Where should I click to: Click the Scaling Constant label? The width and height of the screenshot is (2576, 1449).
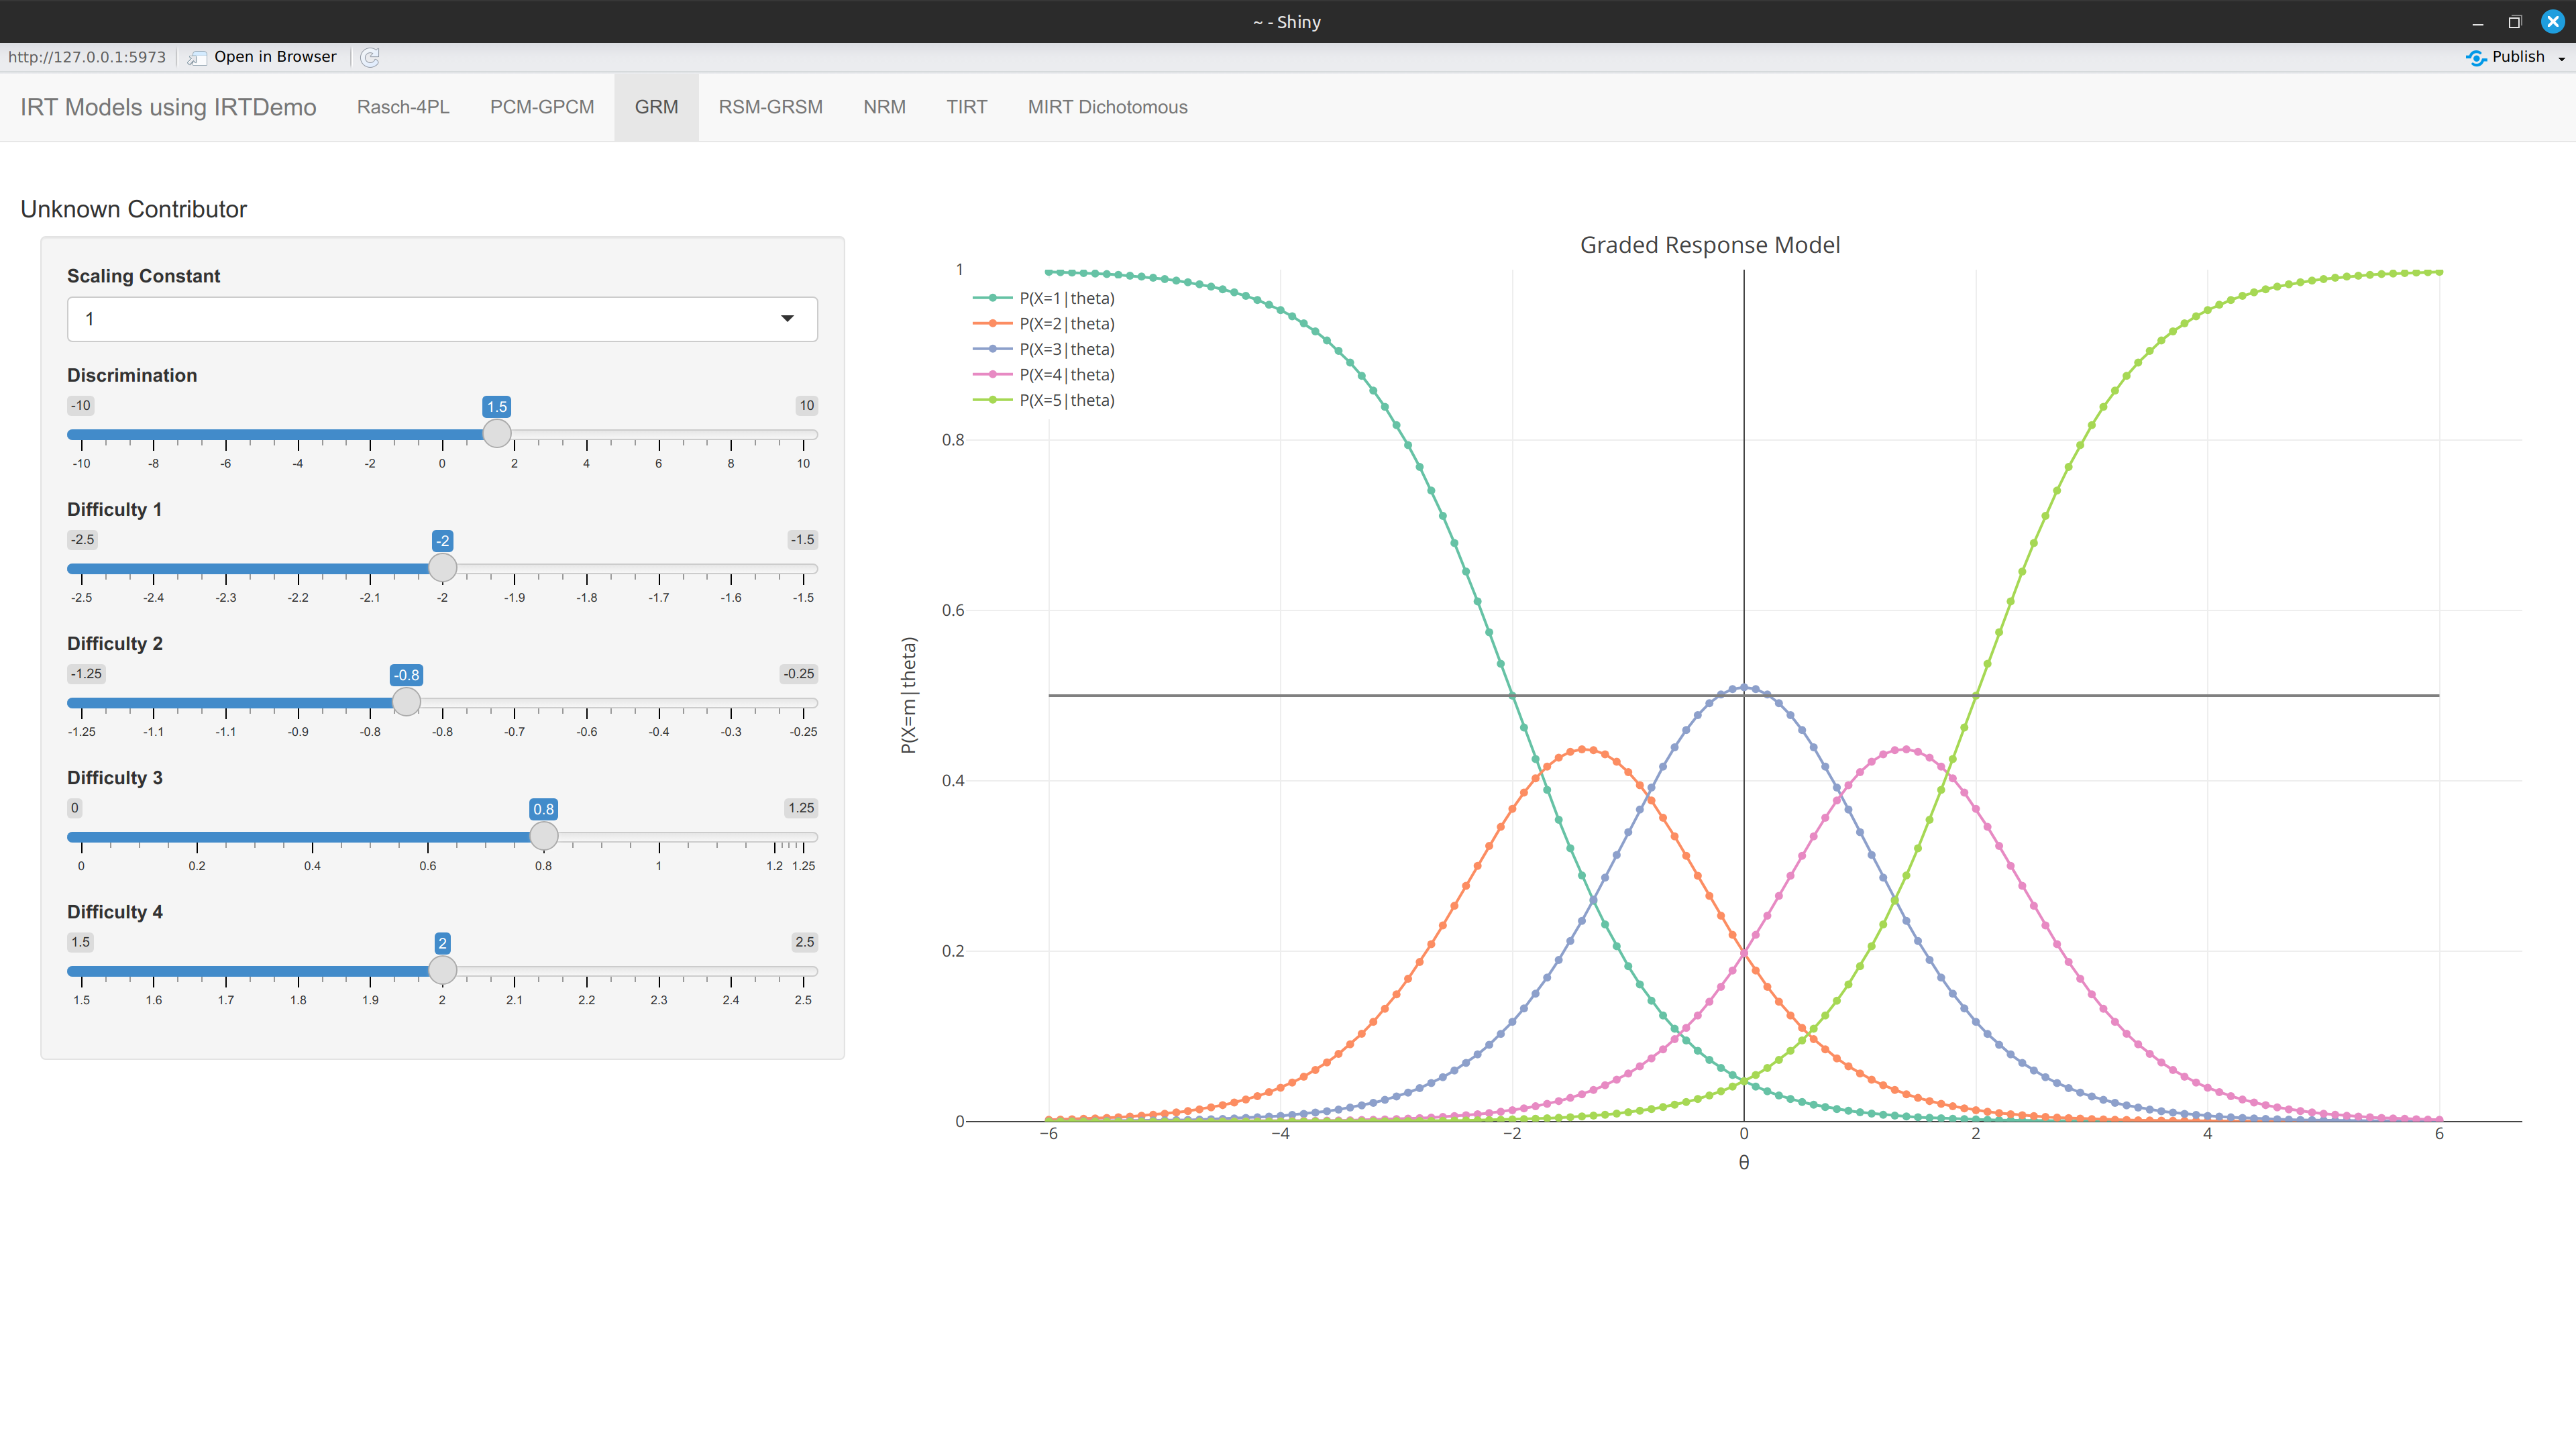(143, 276)
